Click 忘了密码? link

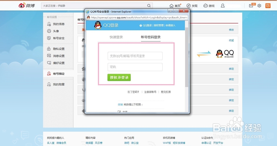134,92
